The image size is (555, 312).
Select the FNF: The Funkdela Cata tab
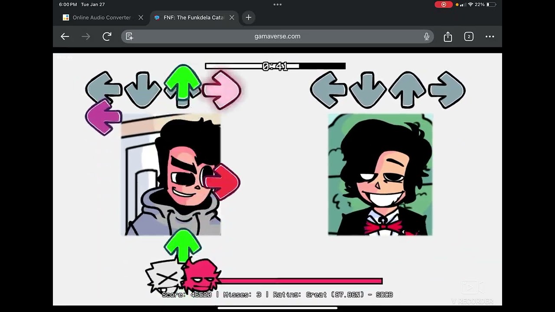point(194,17)
